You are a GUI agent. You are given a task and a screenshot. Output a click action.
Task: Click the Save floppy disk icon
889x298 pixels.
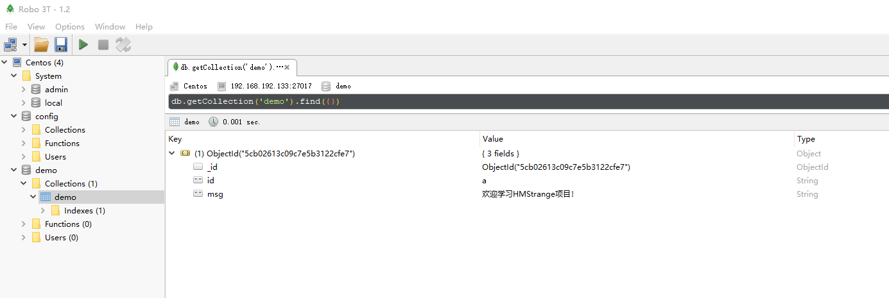tap(61, 44)
